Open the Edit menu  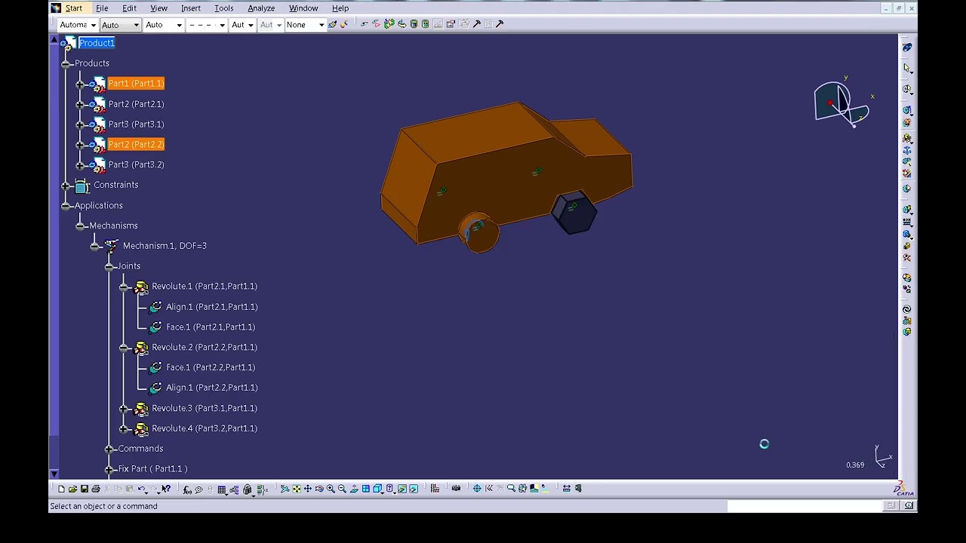pos(129,8)
